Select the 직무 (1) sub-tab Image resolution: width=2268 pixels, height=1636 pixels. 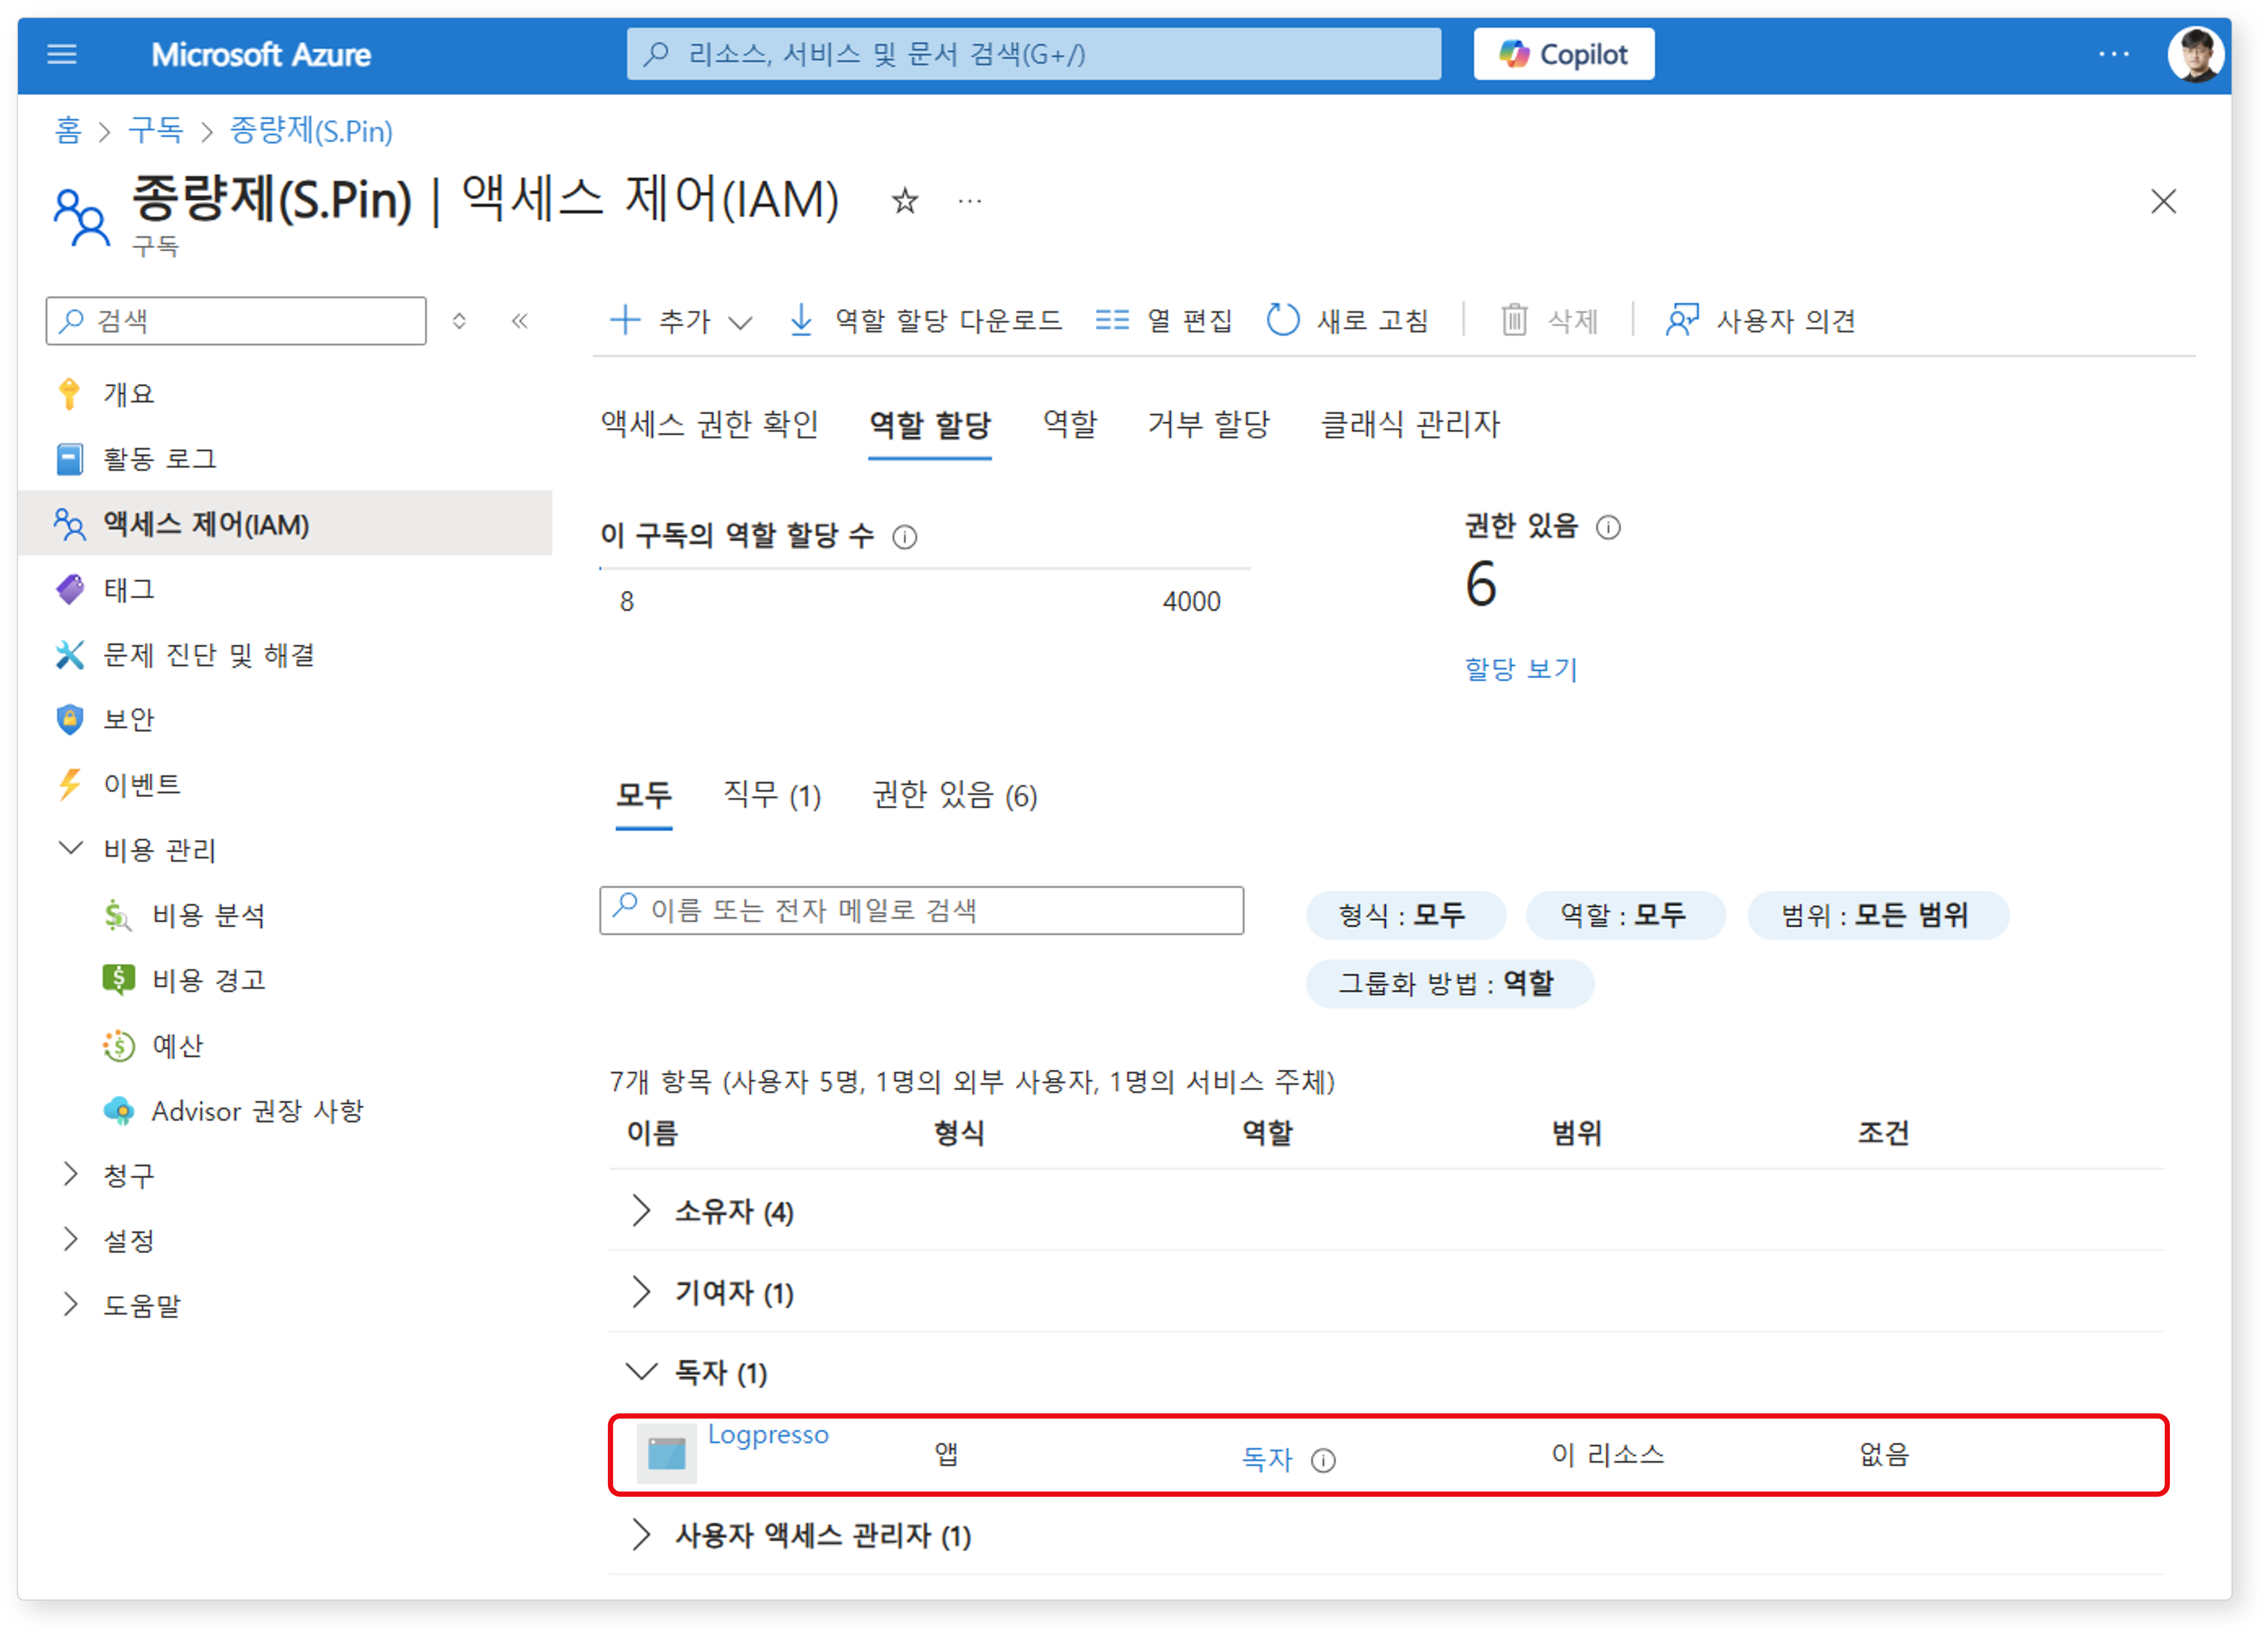click(772, 796)
